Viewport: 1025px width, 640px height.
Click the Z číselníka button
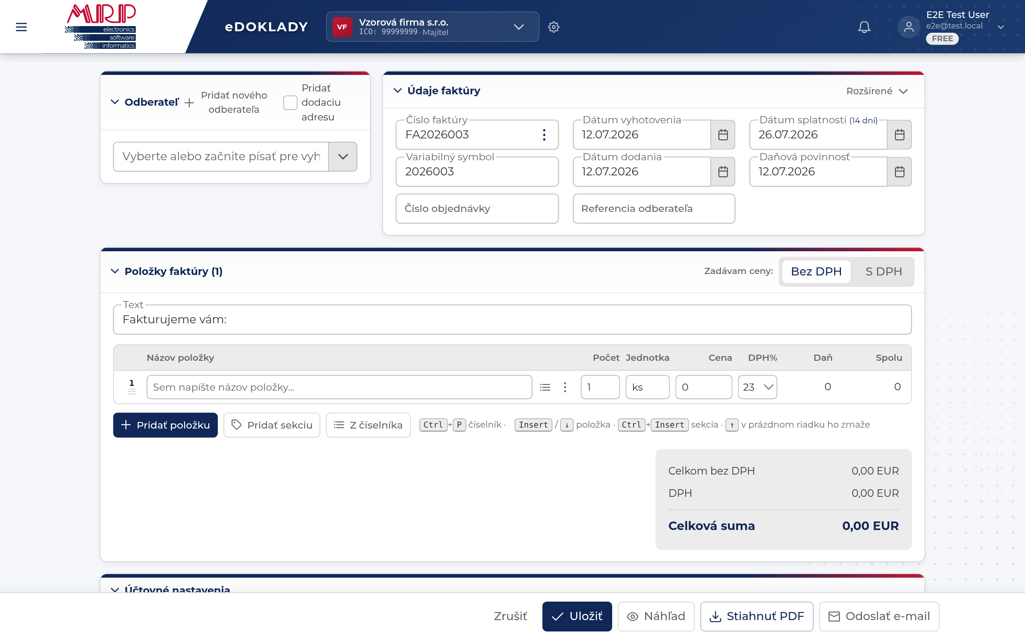click(368, 425)
